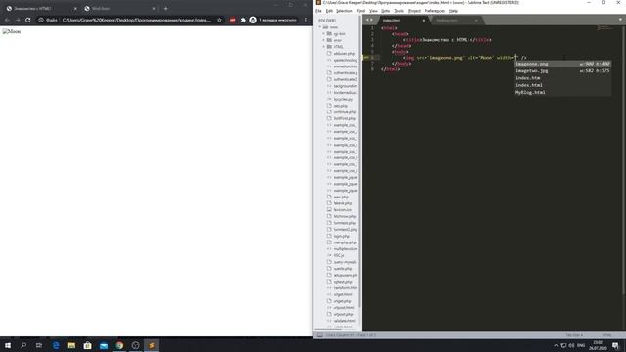Viewport: 626px width, 352px height.
Task: Open the Find menu
Action: pos(361,11)
